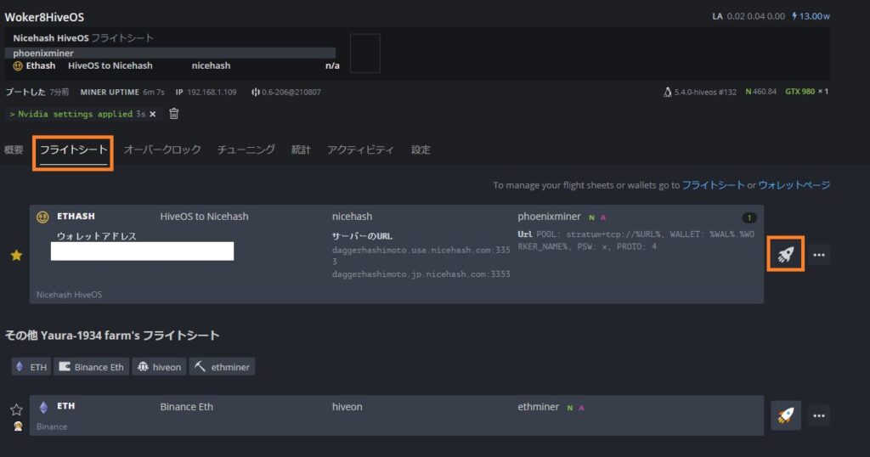Click the MINER UPTIME 6m 7s value
The height and width of the screenshot is (457, 870).
(x=154, y=92)
